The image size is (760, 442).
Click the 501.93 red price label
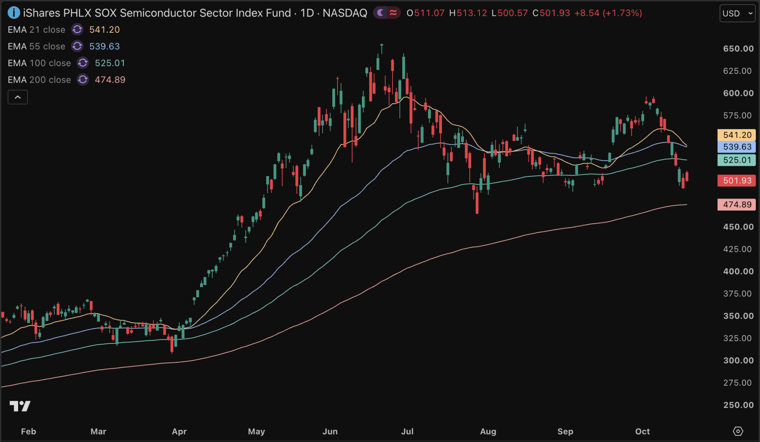click(737, 180)
